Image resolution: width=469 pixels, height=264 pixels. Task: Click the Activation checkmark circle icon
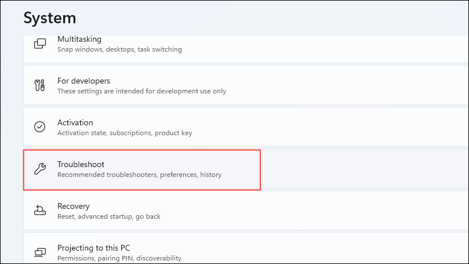pyautogui.click(x=39, y=126)
